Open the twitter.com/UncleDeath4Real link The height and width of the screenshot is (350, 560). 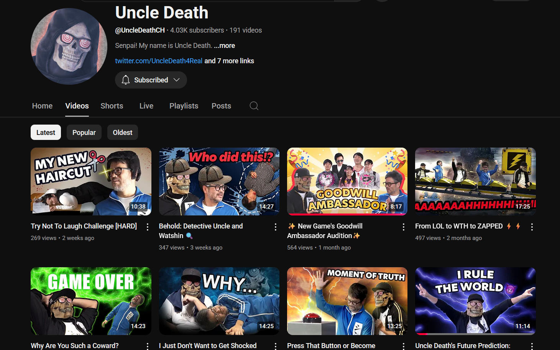click(159, 61)
